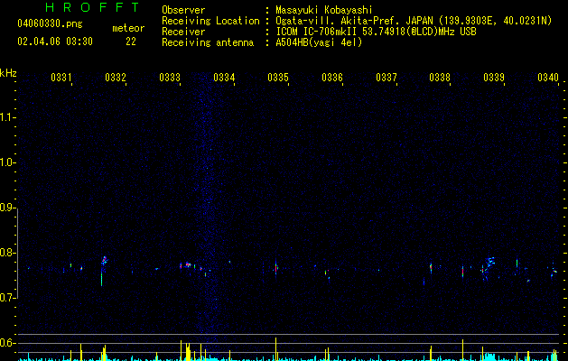Image resolution: width=568 pixels, height=361 pixels.
Task: Click the 0337 time marker
Action: pos(386,78)
